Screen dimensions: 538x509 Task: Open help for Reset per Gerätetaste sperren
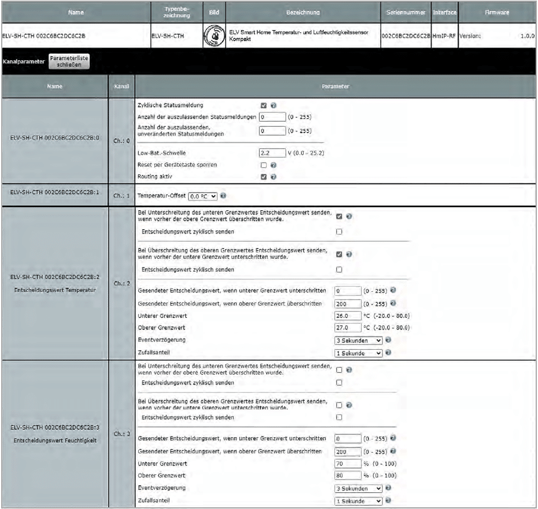pyautogui.click(x=274, y=165)
